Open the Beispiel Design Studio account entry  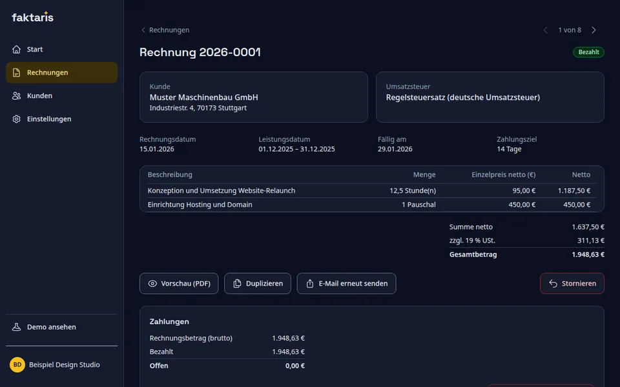click(x=62, y=364)
